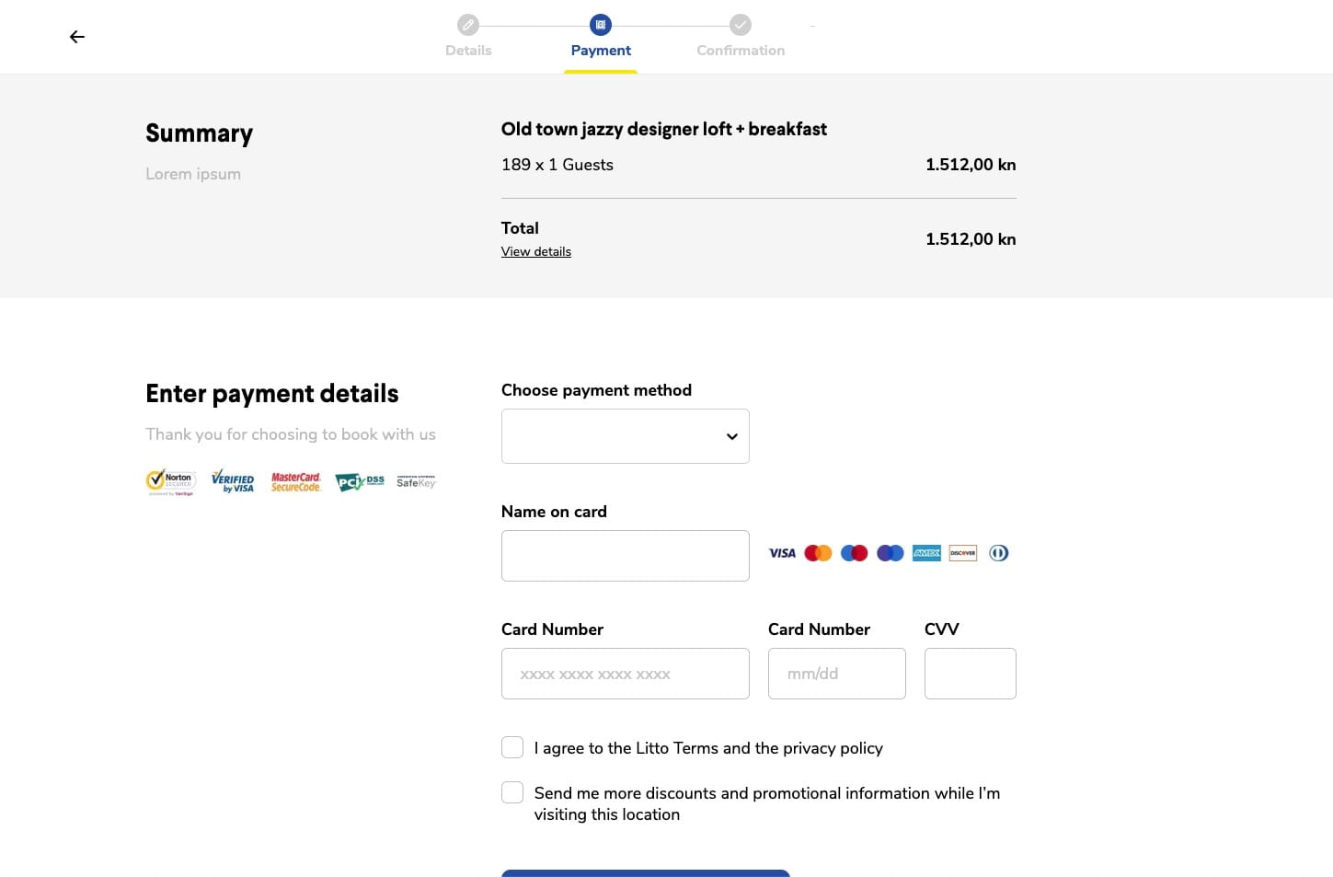Screen dimensions: 1333x877
Task: Select the Mastercard icon beside Name on card
Action: (818, 552)
